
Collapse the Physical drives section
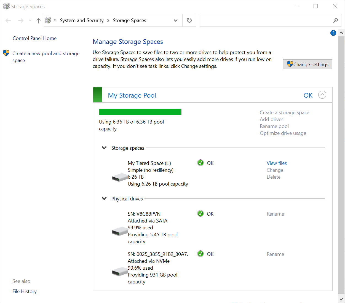coord(104,198)
